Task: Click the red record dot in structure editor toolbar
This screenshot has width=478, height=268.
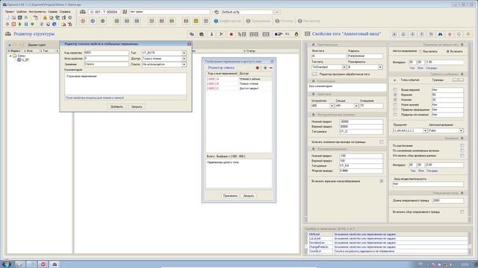Action: pos(231,34)
